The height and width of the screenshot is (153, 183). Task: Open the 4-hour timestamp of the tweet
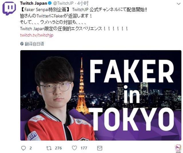click(x=83, y=3)
